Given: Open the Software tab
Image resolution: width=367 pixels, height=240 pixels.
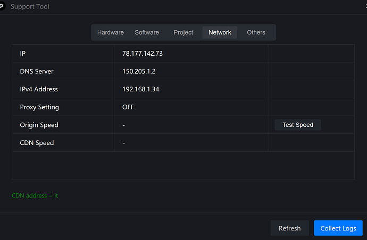Looking at the screenshot, I should (x=147, y=32).
